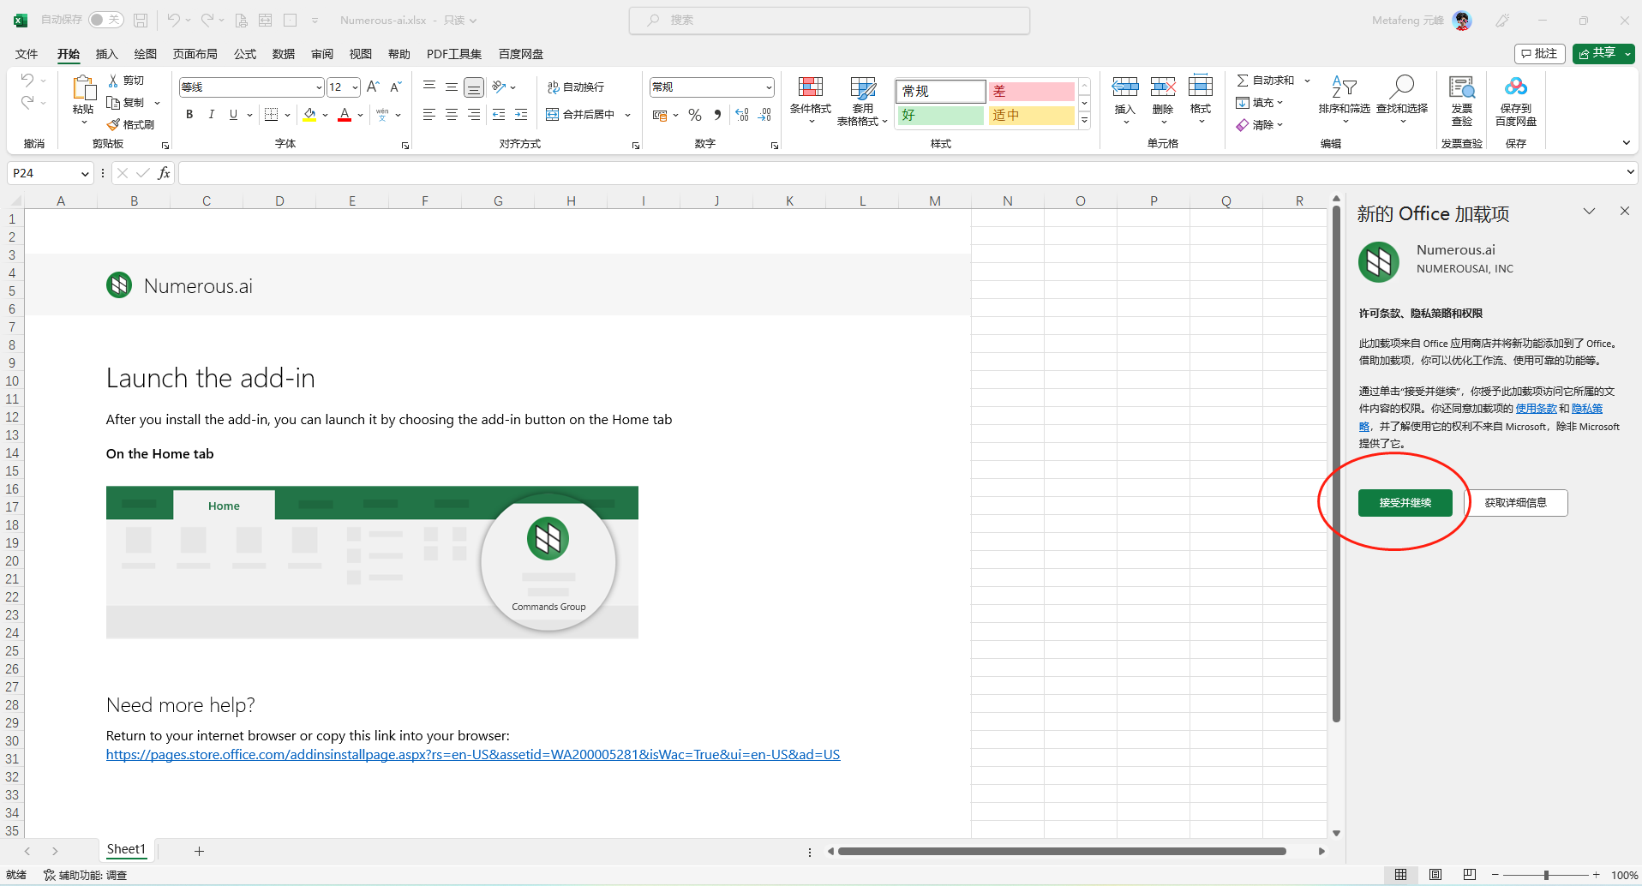Increase decimal places

click(742, 115)
